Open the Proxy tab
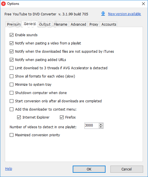Screen dimensions: 148x177 [x=94, y=25]
